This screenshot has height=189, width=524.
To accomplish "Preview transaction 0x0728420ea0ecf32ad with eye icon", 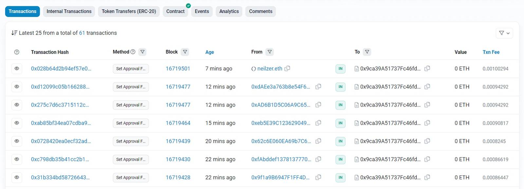I will pos(17,141).
